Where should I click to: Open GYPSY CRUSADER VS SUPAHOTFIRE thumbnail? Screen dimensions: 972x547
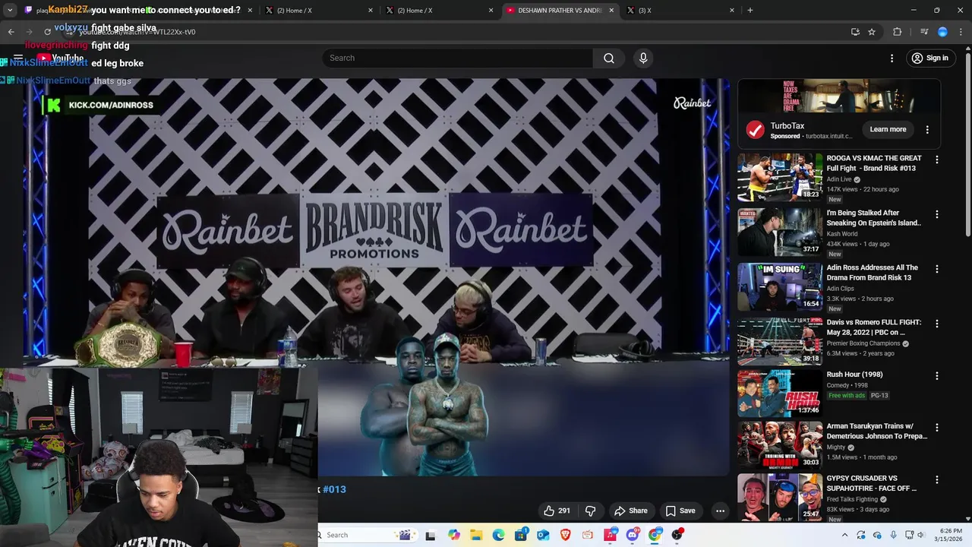point(779,498)
